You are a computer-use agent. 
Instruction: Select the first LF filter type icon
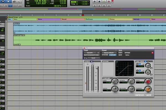point(137,70)
